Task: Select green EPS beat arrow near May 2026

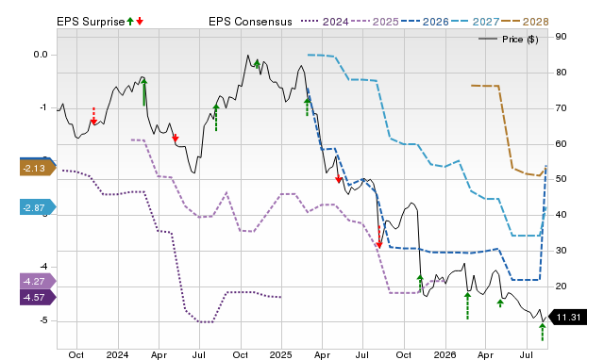Action: tap(500, 303)
